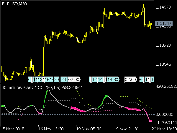Select the current price label 1.14347
This screenshot has width=177, height=133.
164,23
